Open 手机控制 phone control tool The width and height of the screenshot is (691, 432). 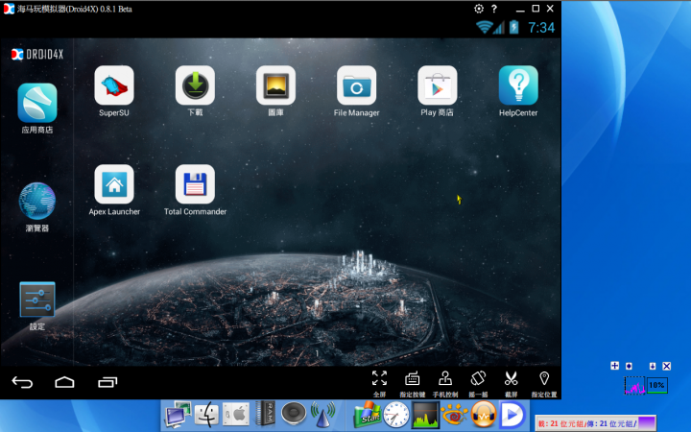(445, 383)
